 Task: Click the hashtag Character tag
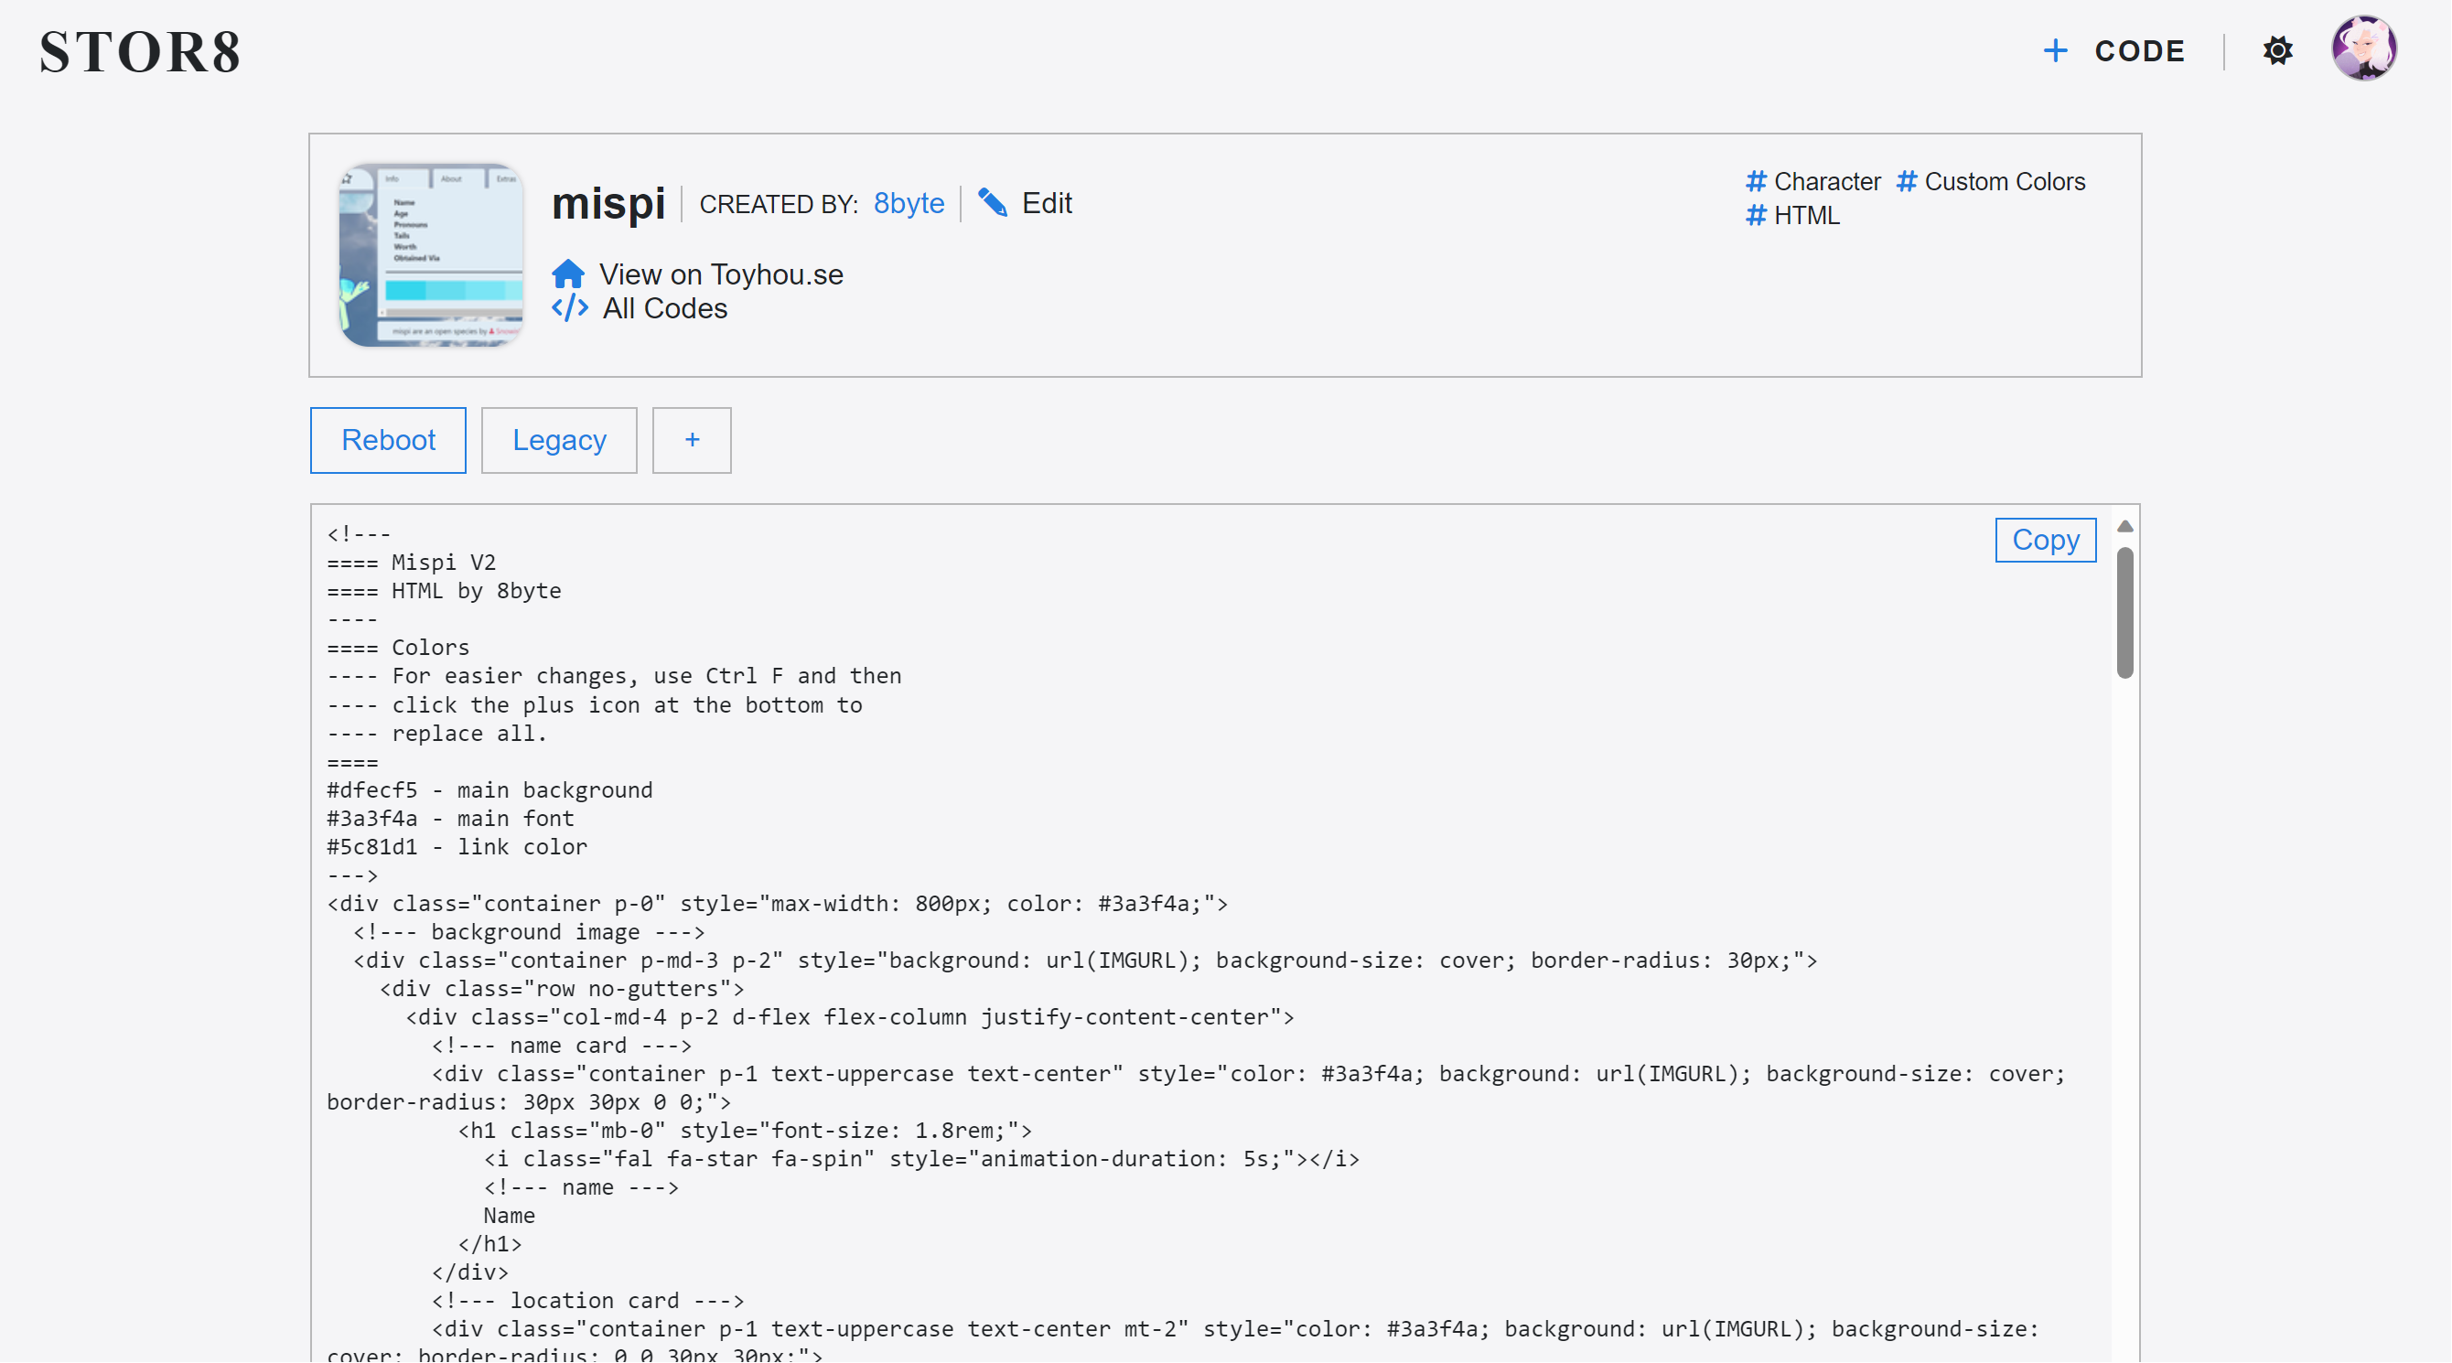pyautogui.click(x=1818, y=179)
